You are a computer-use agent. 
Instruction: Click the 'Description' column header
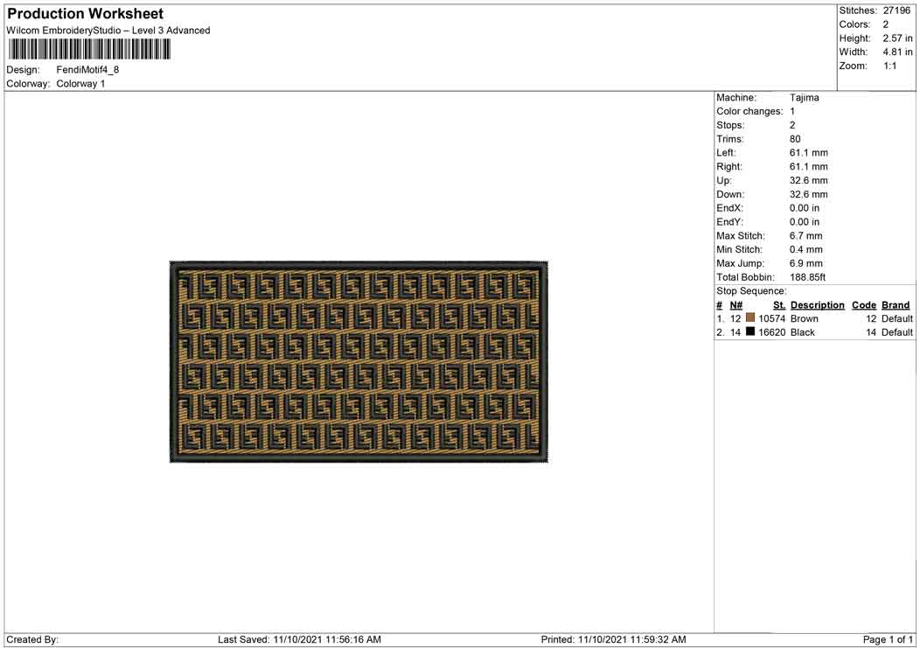click(818, 305)
